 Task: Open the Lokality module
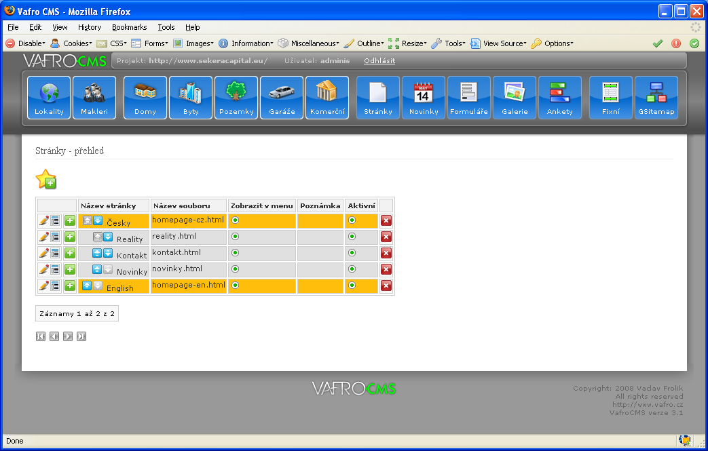(49, 98)
